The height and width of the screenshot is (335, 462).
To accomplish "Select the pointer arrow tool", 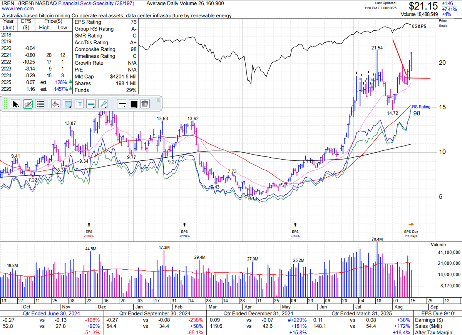I will point(16,104).
